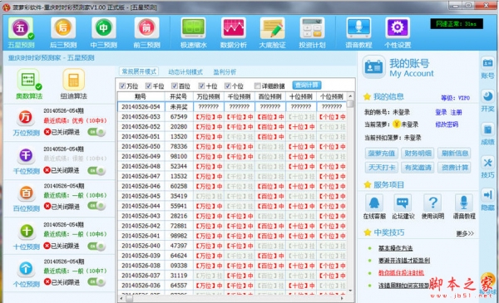This screenshot has width=499, height=303.
Task: Click horizontal scrollbar left arrow
Action: tap(121, 298)
